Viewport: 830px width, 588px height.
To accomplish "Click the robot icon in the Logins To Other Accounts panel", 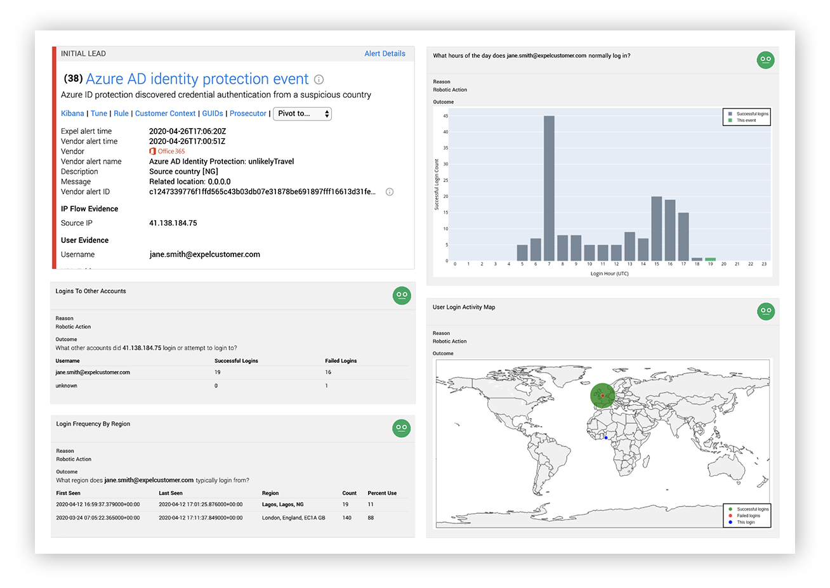I will 402,296.
